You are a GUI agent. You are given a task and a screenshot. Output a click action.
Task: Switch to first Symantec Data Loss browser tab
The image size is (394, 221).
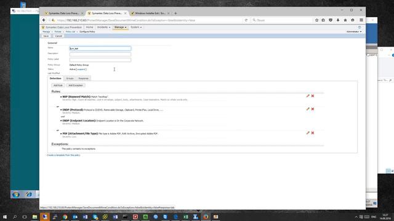pos(63,14)
